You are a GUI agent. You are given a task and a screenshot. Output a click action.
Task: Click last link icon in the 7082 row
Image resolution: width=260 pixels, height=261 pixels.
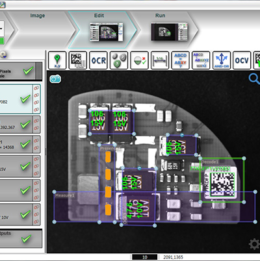pyautogui.click(x=36, y=110)
